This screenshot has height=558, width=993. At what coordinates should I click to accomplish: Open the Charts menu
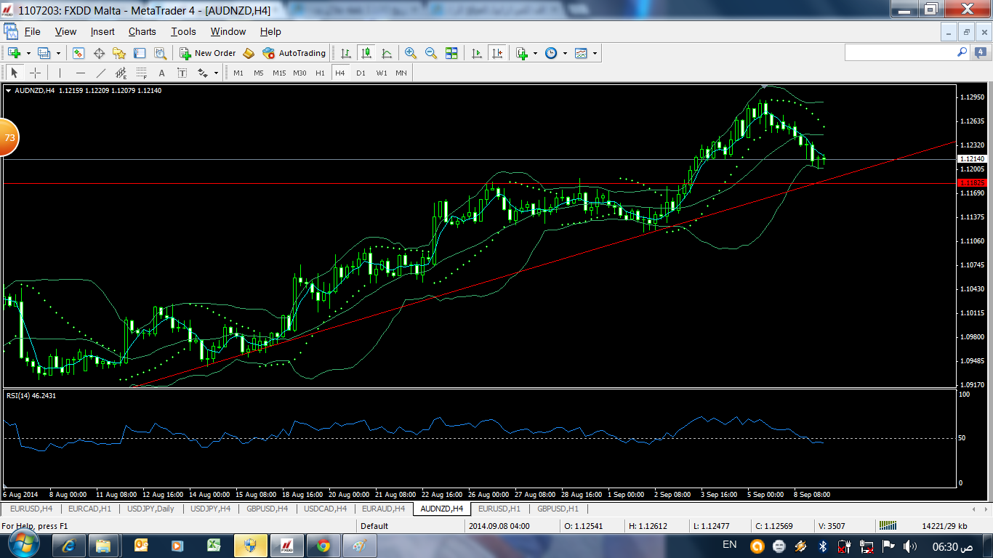tap(142, 31)
